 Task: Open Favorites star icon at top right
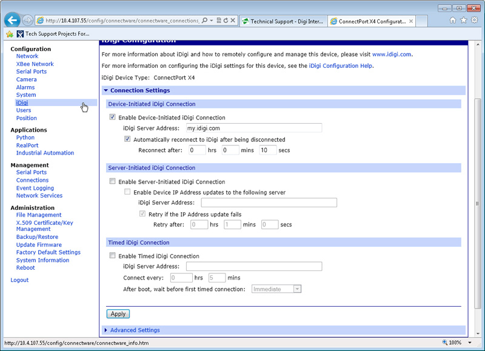pos(464,20)
